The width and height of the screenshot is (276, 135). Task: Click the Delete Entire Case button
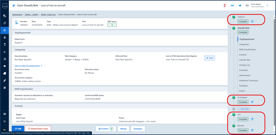38,129
